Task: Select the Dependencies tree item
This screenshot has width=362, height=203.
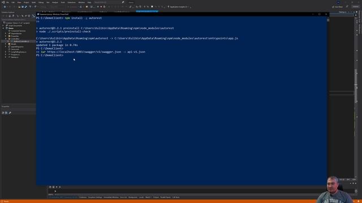Action: click(x=16, y=33)
